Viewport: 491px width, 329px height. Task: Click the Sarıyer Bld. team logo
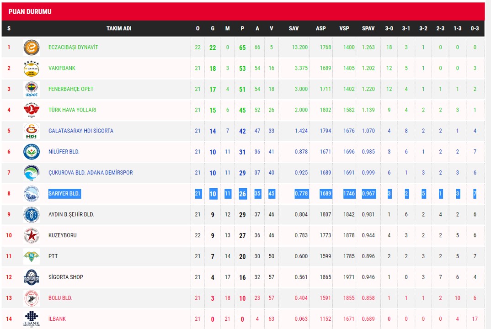pos(31,194)
